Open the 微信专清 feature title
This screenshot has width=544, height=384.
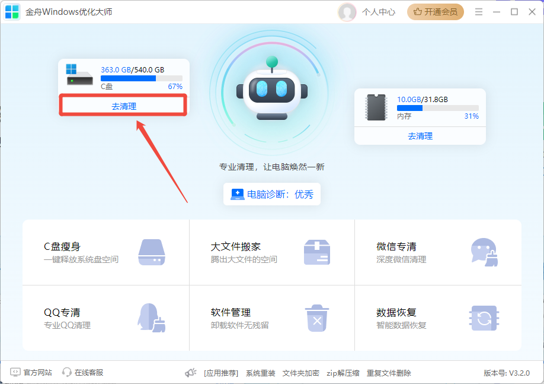396,246
